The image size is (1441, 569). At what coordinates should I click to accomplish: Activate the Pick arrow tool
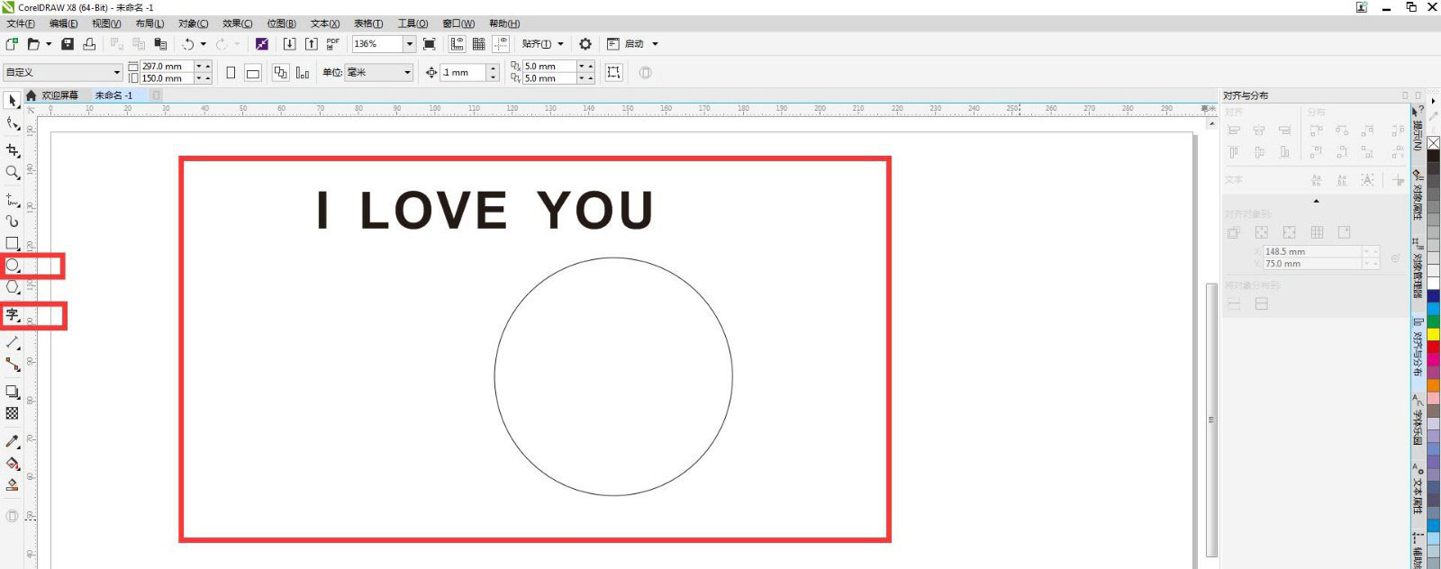[x=13, y=101]
